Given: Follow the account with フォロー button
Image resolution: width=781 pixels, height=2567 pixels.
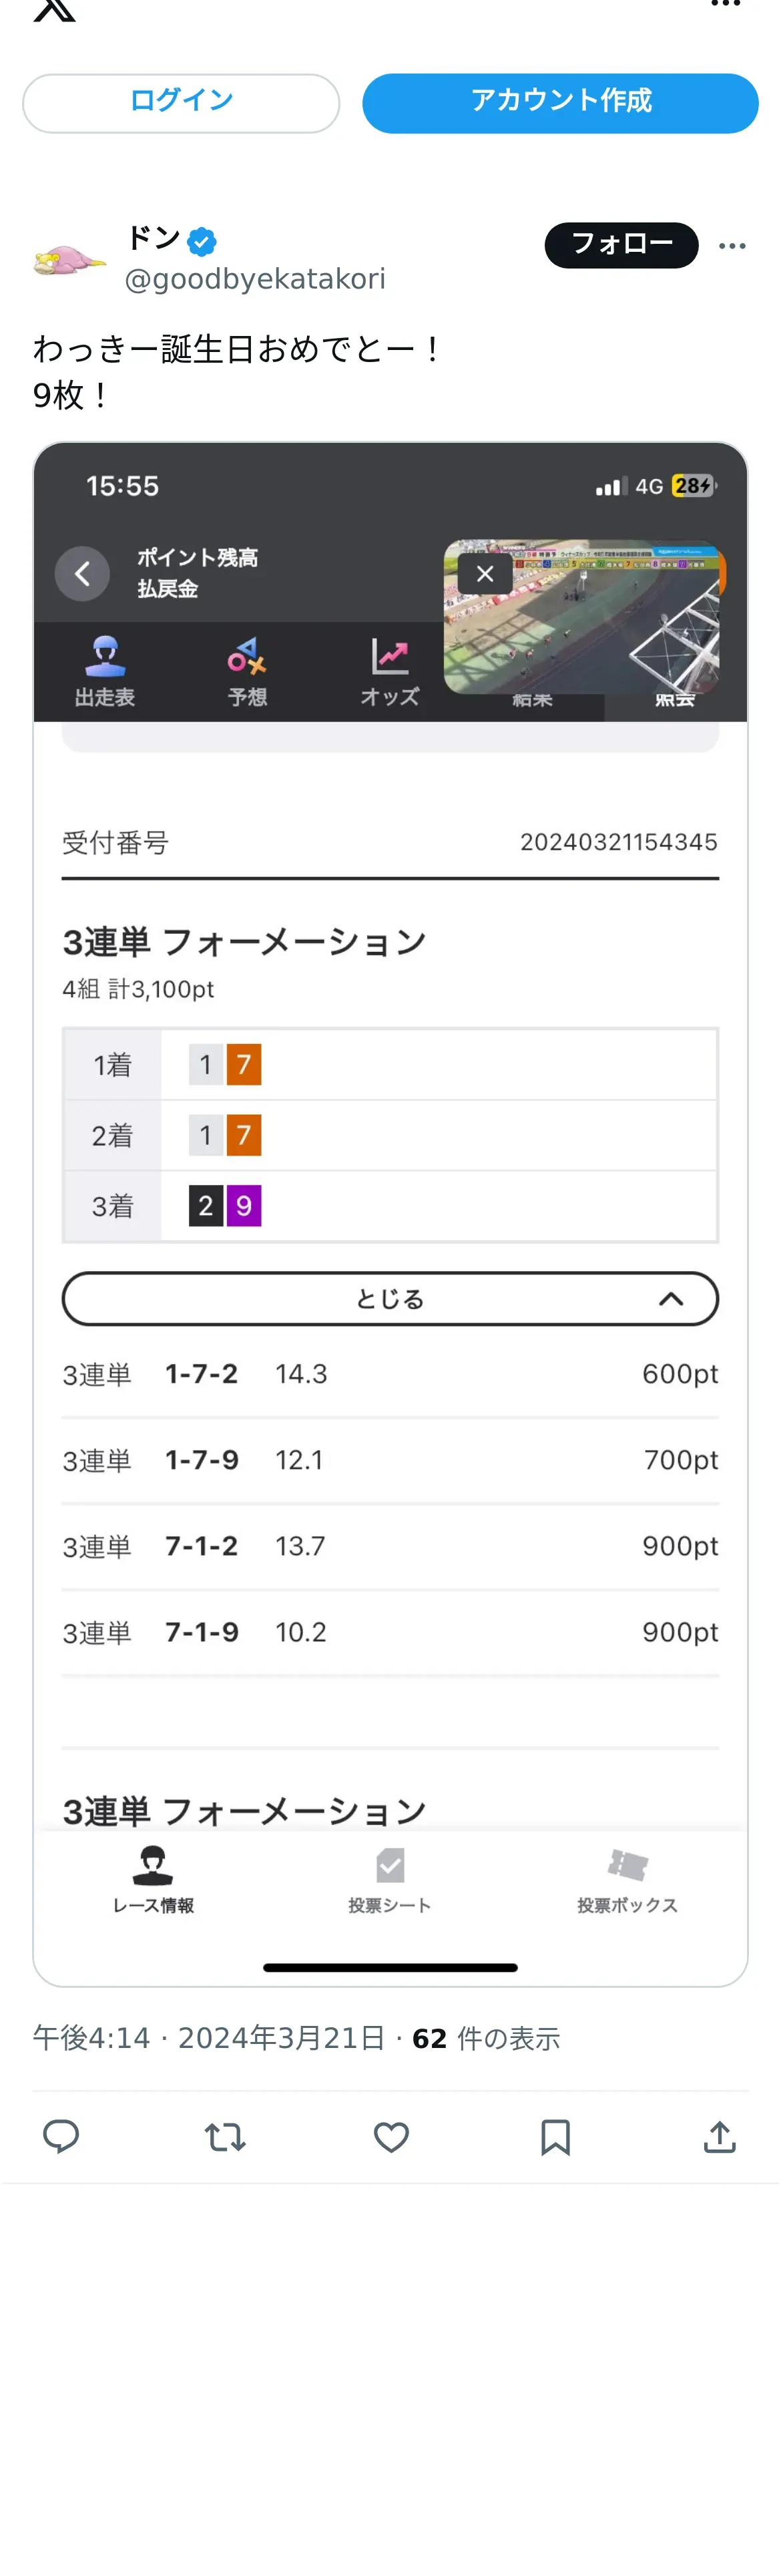Looking at the screenshot, I should [x=621, y=245].
